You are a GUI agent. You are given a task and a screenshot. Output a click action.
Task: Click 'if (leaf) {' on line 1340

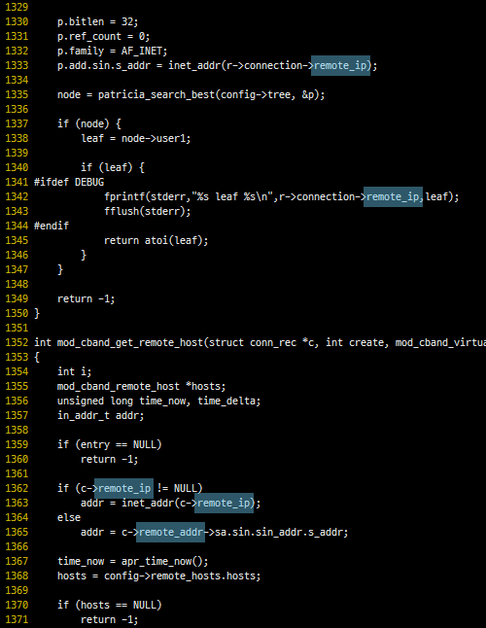[113, 167]
